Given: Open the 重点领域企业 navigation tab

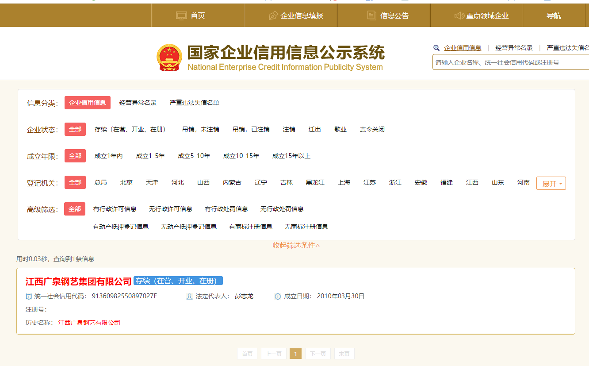Looking at the screenshot, I should 477,15.
